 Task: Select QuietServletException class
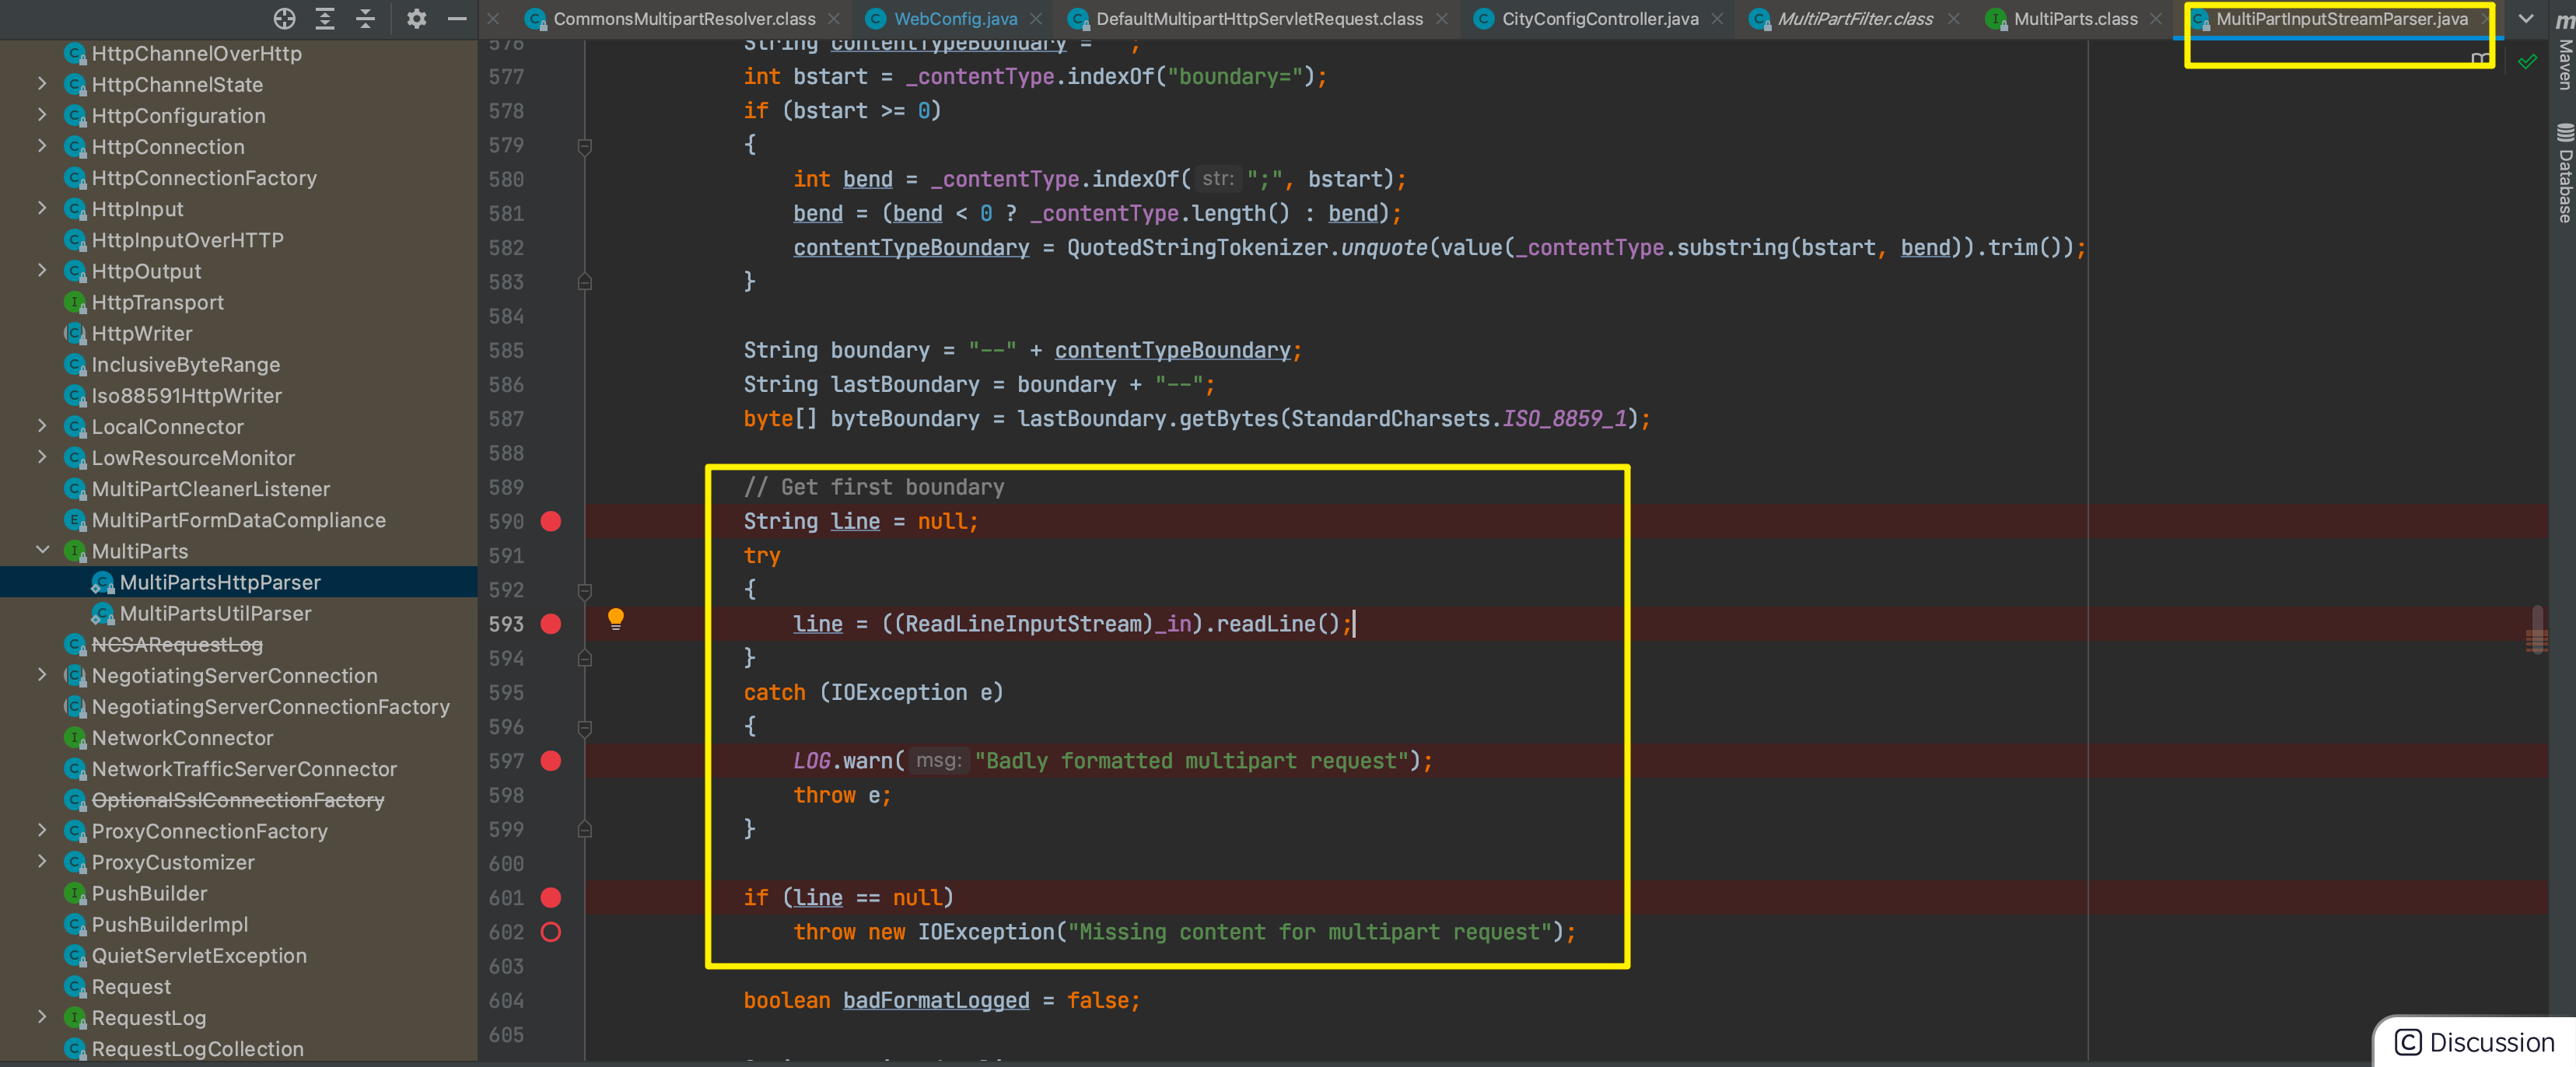point(199,955)
